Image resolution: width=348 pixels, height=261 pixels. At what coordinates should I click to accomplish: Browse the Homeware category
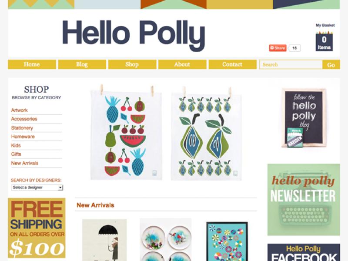[x=23, y=137]
